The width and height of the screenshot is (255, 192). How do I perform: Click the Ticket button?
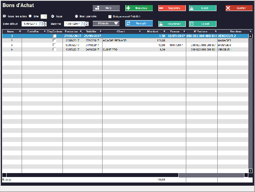tap(202, 24)
